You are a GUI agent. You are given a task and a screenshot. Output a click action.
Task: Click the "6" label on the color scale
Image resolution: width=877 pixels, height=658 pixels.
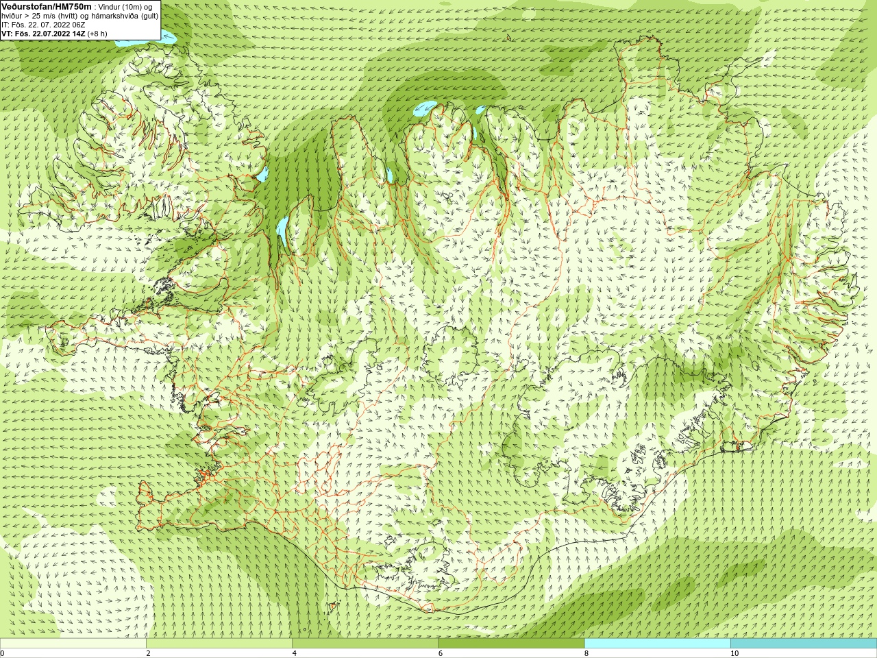point(441,653)
